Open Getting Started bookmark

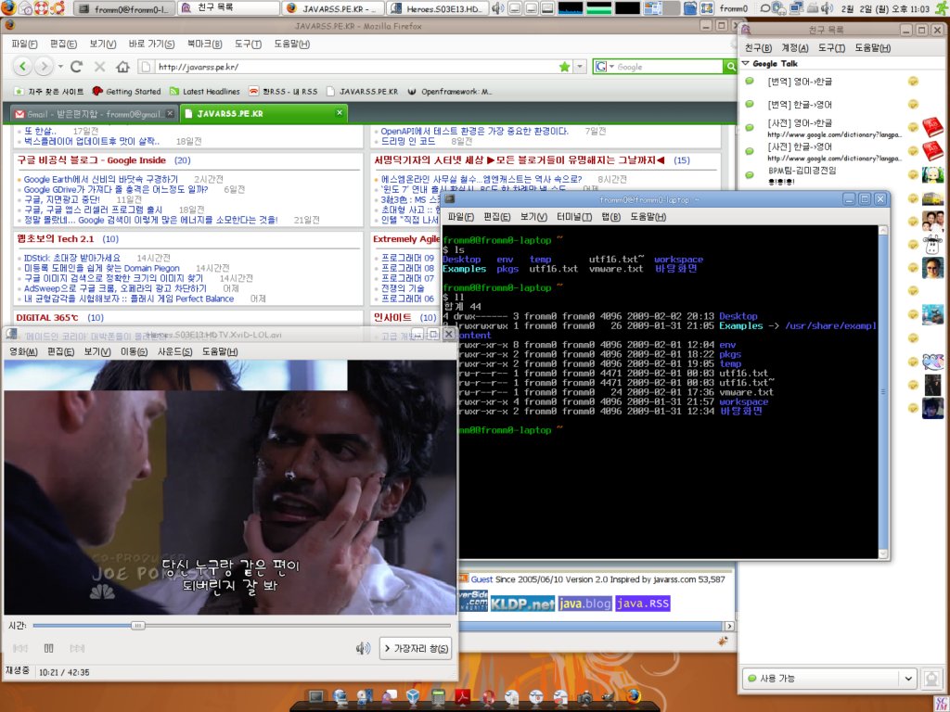pos(126,92)
